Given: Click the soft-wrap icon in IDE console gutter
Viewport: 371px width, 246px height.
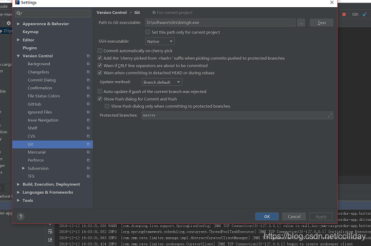Looking at the screenshot, I should click(x=50, y=232).
